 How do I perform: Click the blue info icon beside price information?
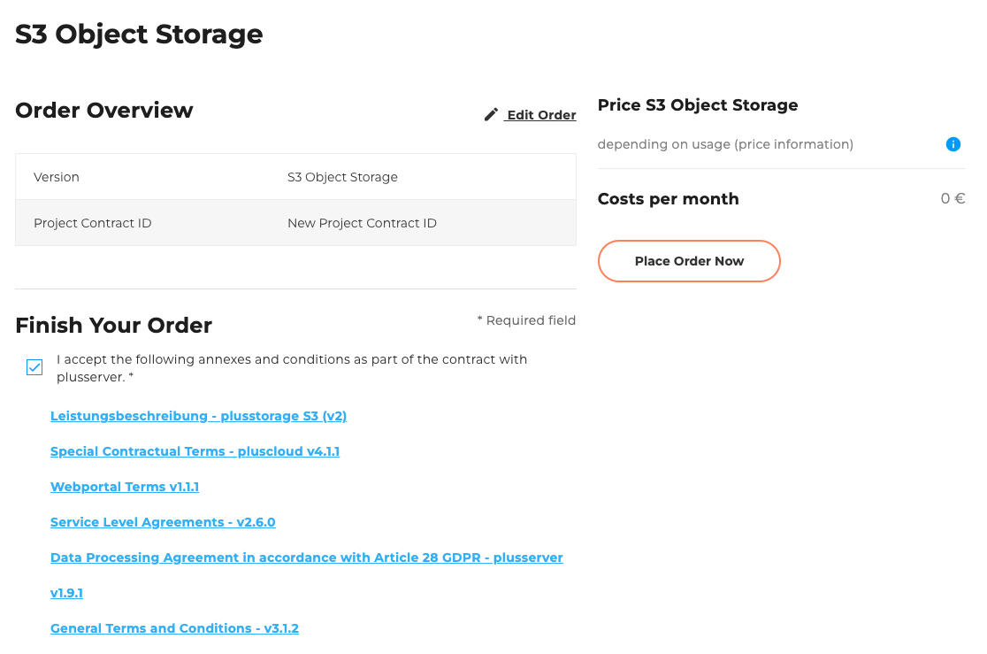(953, 143)
